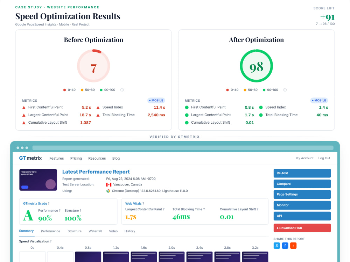Image resolution: width=350 pixels, height=262 pixels.
Task: Click the "Vancouver, Canada" server location
Action: (x=128, y=184)
